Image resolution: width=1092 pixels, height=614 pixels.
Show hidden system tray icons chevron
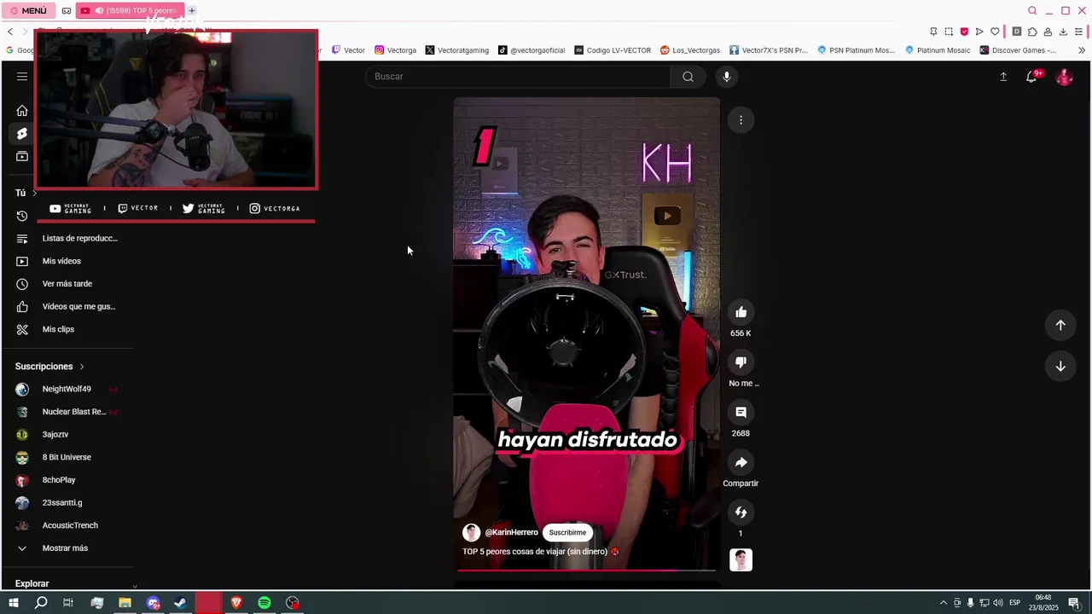tap(943, 603)
